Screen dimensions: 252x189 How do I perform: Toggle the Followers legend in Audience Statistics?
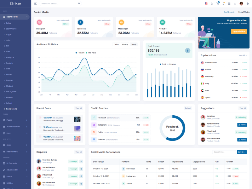[80, 53]
